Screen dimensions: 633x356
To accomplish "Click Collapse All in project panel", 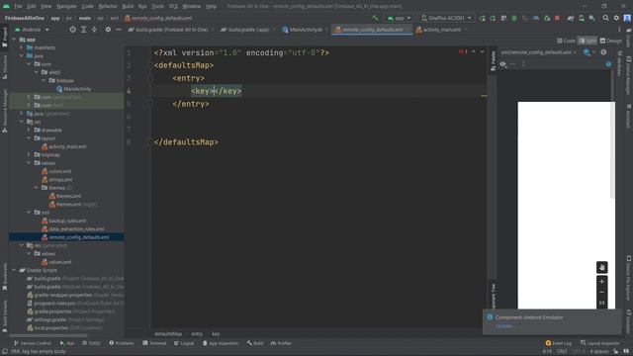I will (x=94, y=30).
